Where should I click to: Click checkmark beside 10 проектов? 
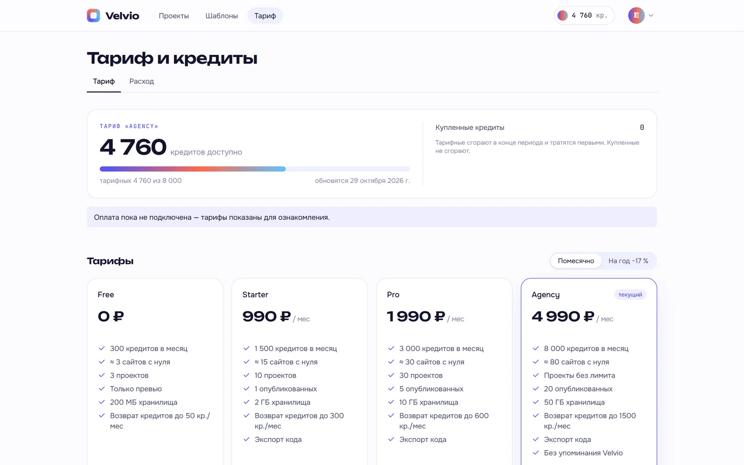(246, 375)
